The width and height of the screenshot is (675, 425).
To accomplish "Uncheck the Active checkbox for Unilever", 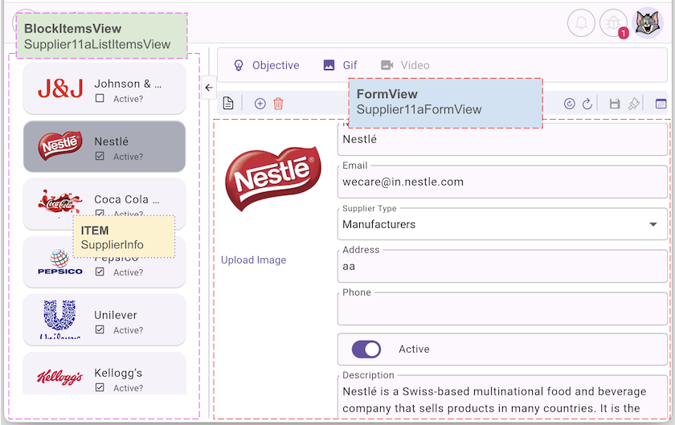I will (x=100, y=330).
